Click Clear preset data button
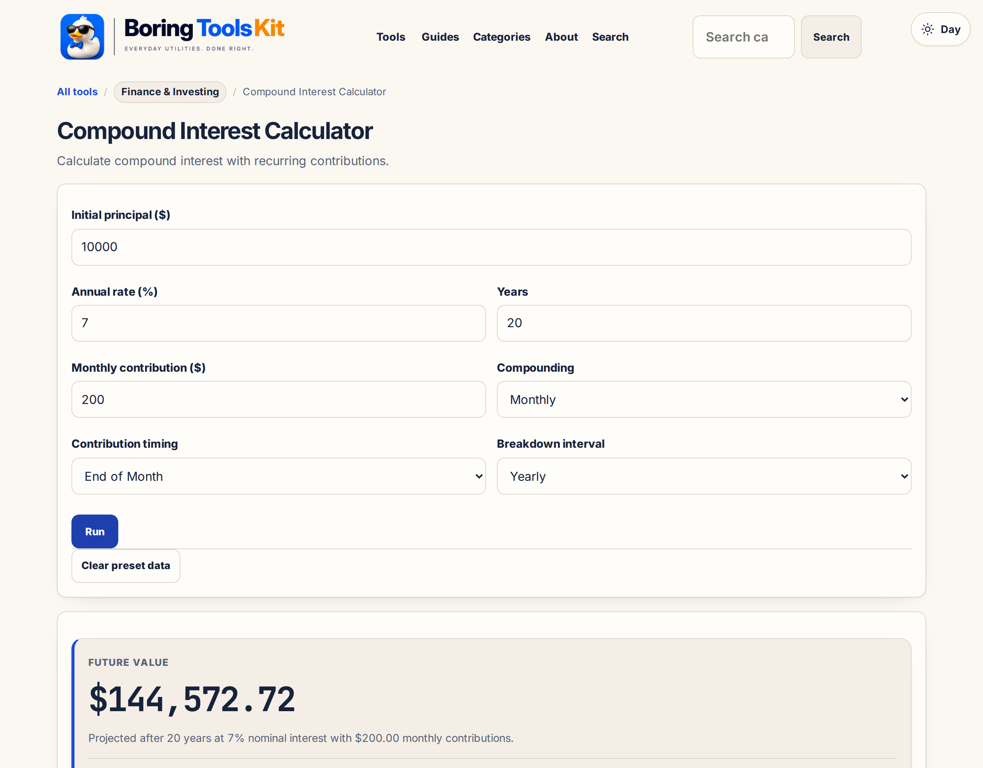 (x=126, y=565)
